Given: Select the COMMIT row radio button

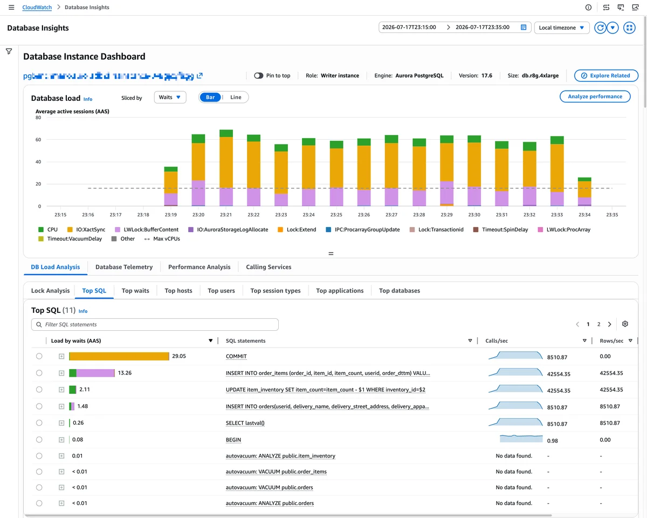Looking at the screenshot, I should pos(39,356).
